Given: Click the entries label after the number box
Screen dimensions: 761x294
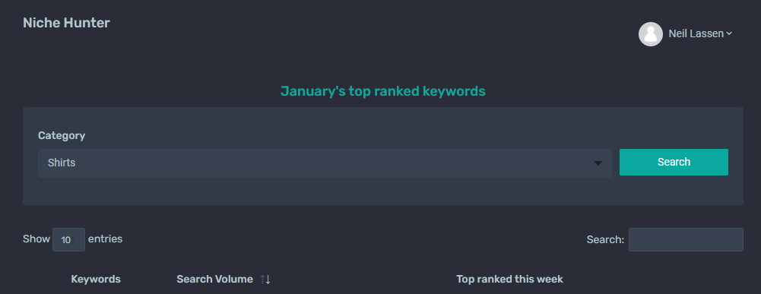Looking at the screenshot, I should pos(106,239).
